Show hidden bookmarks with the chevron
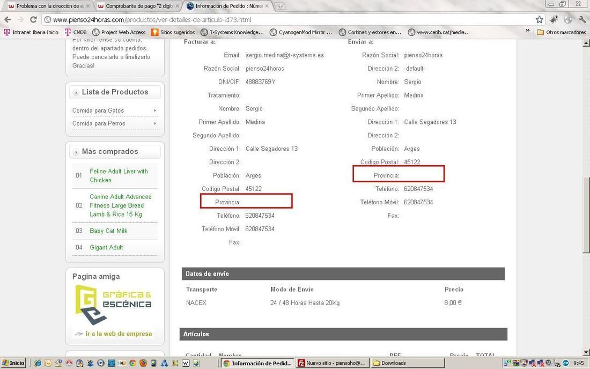Viewport: 590px width, 369px height. (528, 31)
